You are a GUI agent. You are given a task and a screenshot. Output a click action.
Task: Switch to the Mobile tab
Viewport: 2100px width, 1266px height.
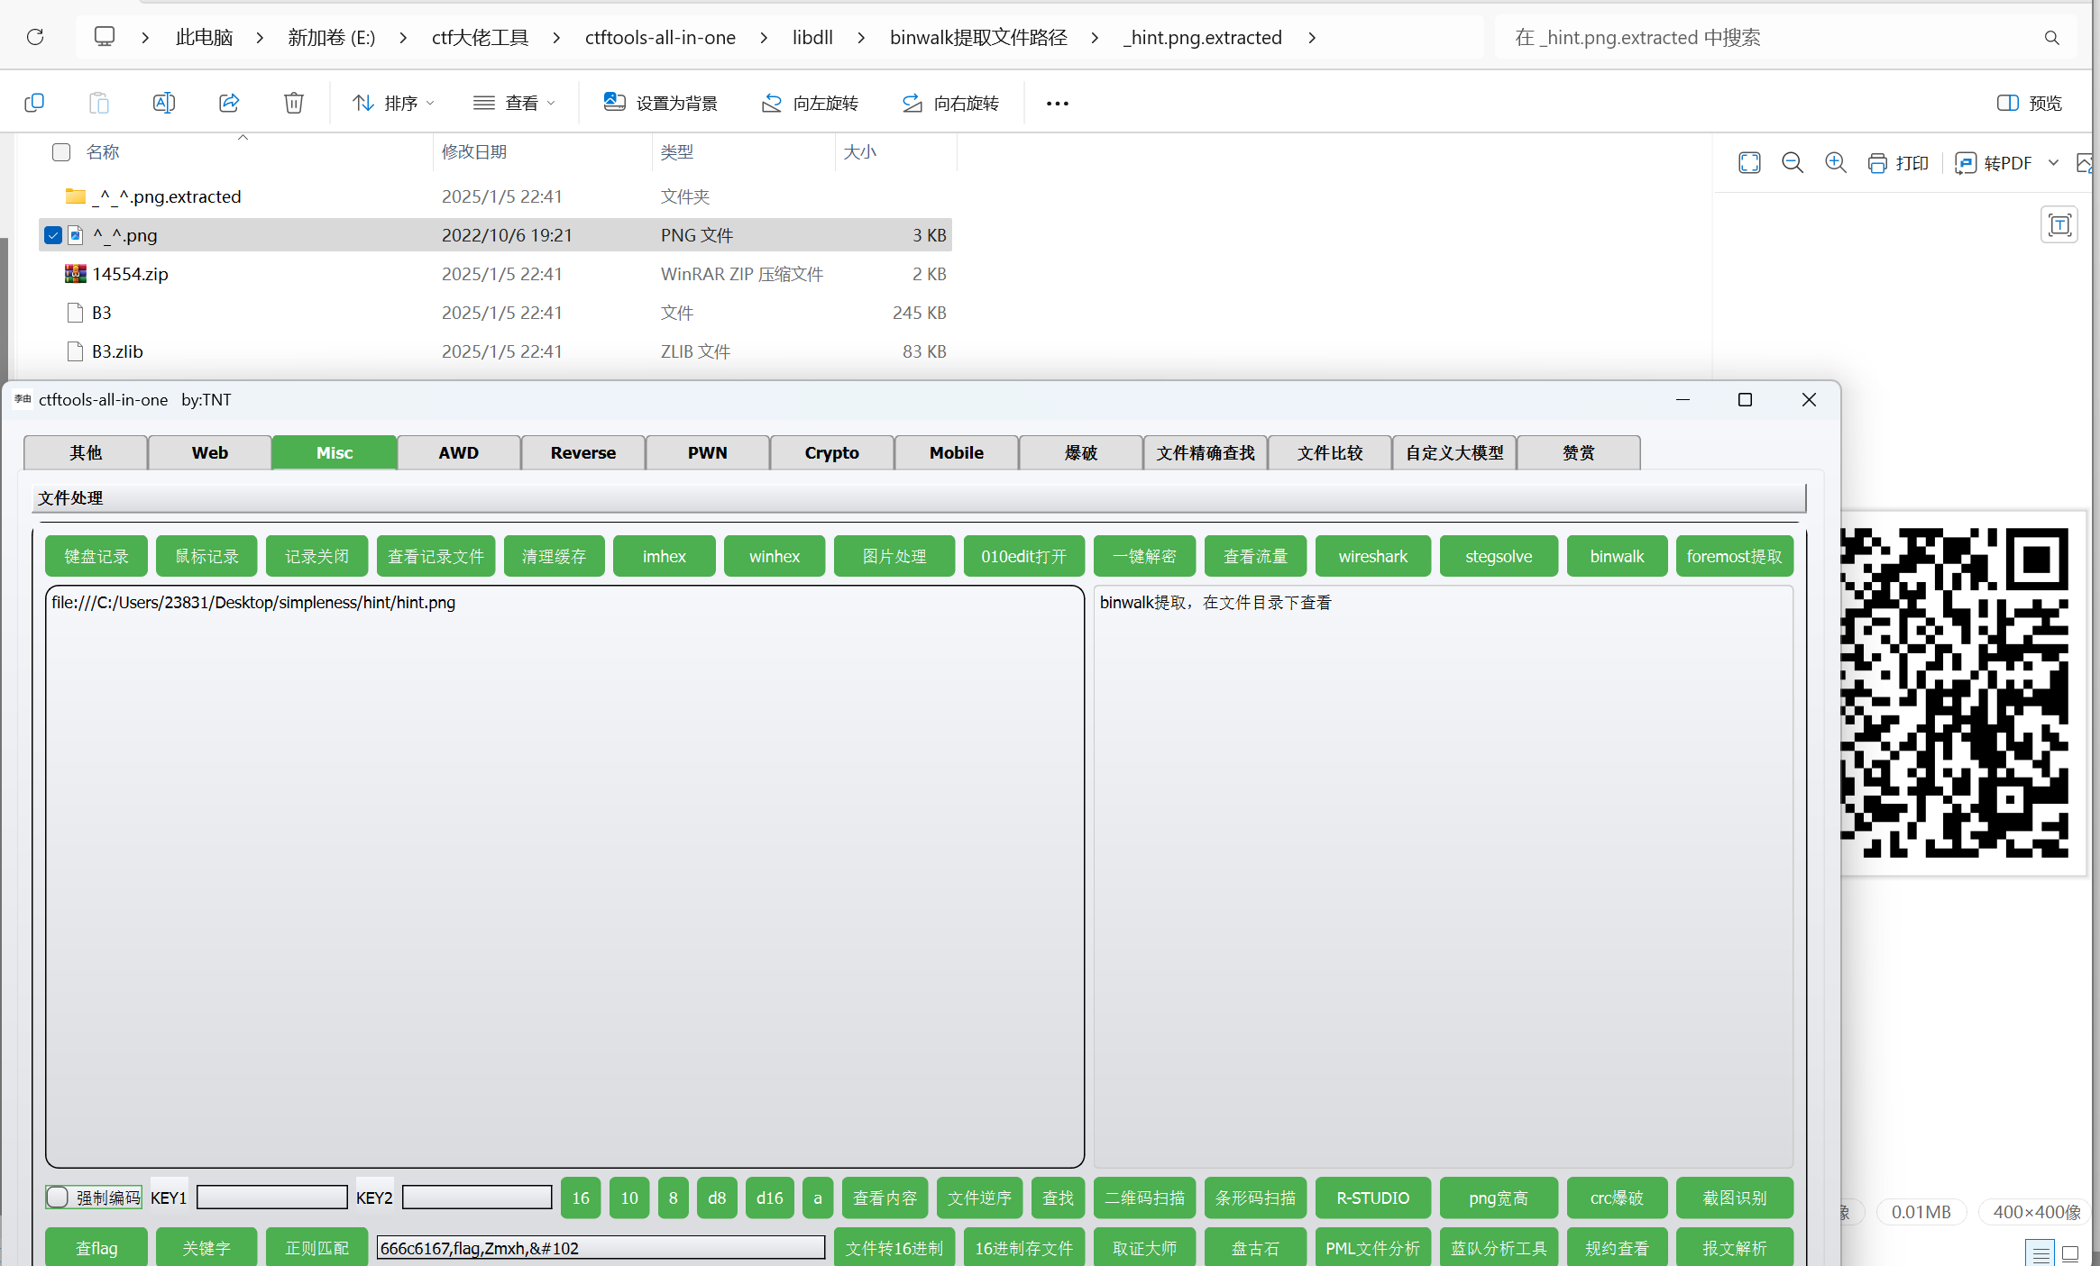(957, 452)
